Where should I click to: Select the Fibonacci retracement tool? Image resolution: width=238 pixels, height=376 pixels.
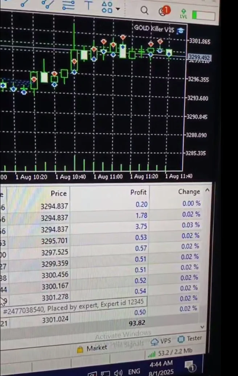(x=68, y=5)
